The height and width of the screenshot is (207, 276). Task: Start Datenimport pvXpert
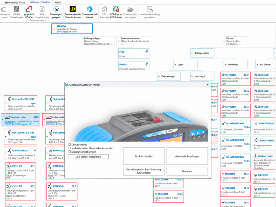tap(56, 12)
